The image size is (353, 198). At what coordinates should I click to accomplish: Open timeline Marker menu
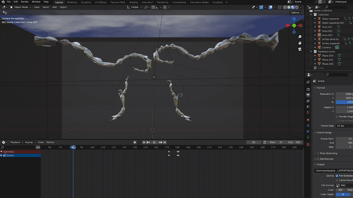coord(50,142)
